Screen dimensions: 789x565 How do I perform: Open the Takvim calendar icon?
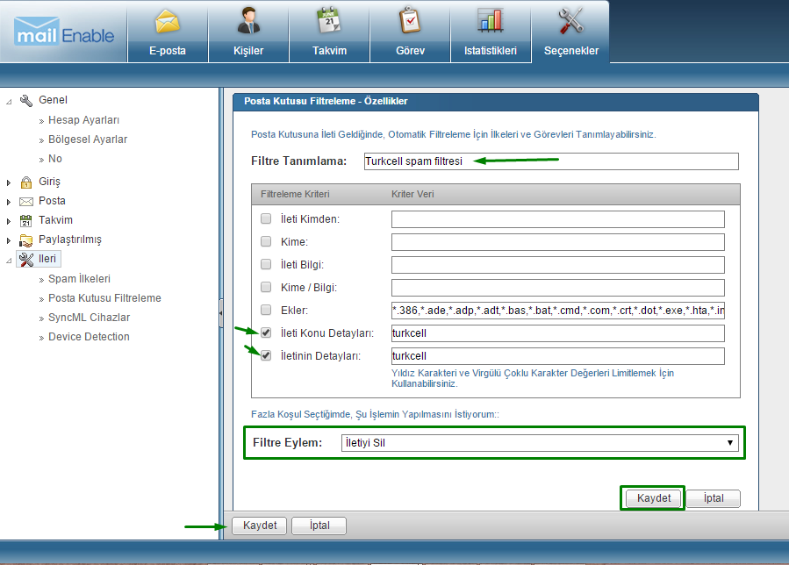click(329, 21)
